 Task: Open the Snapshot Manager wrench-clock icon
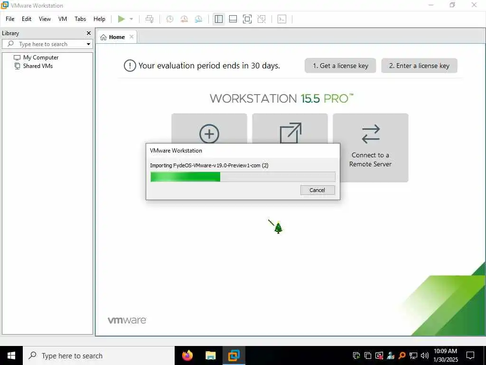(x=198, y=19)
